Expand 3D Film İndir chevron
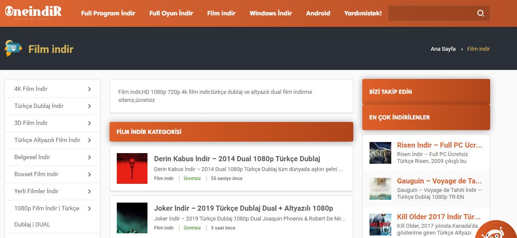Image resolution: width=517 pixels, height=238 pixels. coord(90,123)
